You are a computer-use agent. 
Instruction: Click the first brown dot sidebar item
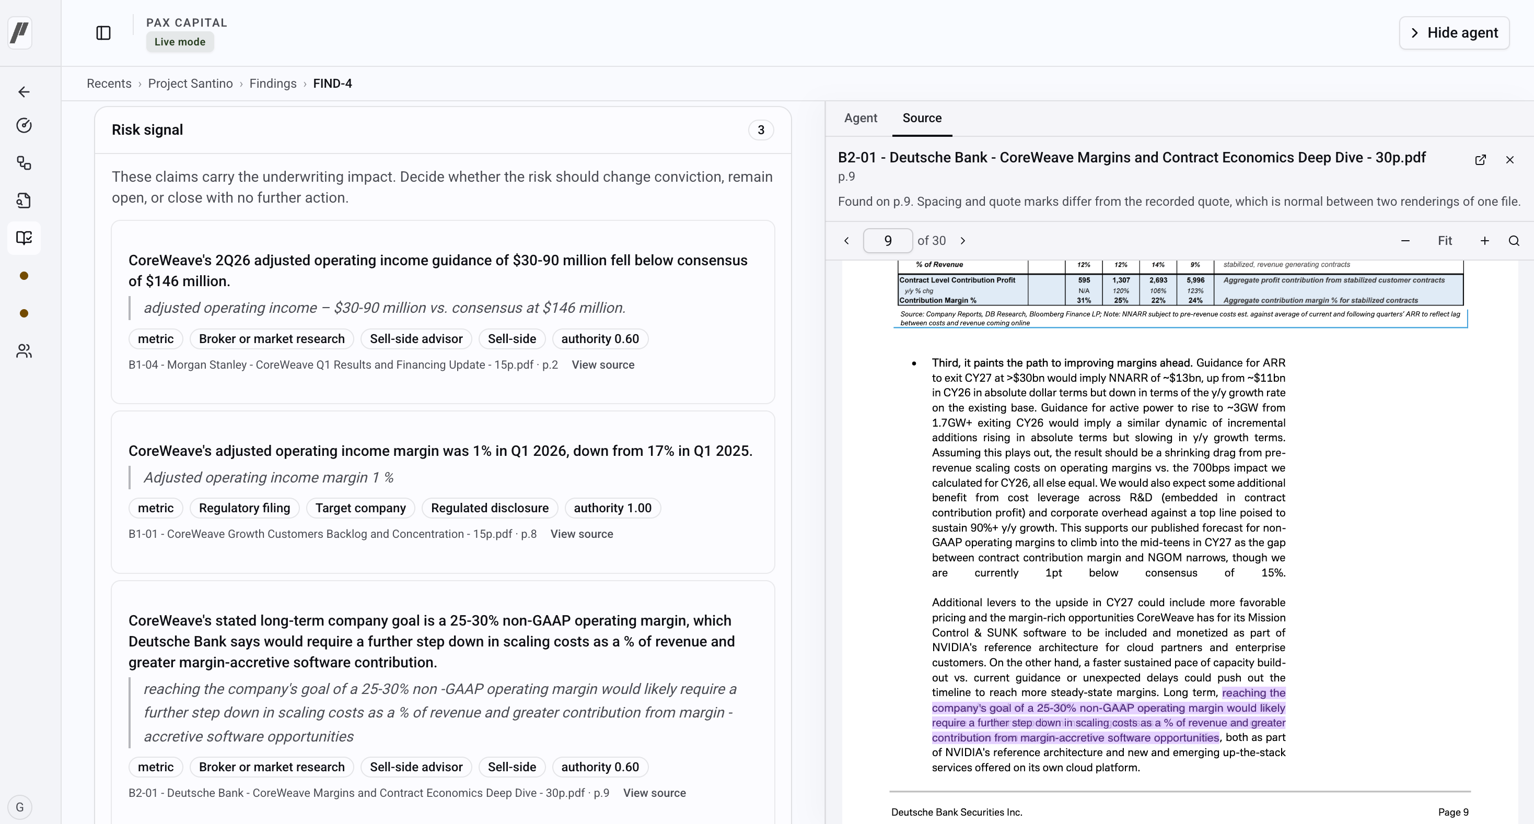click(x=24, y=276)
